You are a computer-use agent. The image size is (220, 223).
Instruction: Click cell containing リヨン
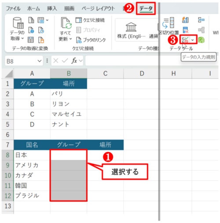click(69, 104)
